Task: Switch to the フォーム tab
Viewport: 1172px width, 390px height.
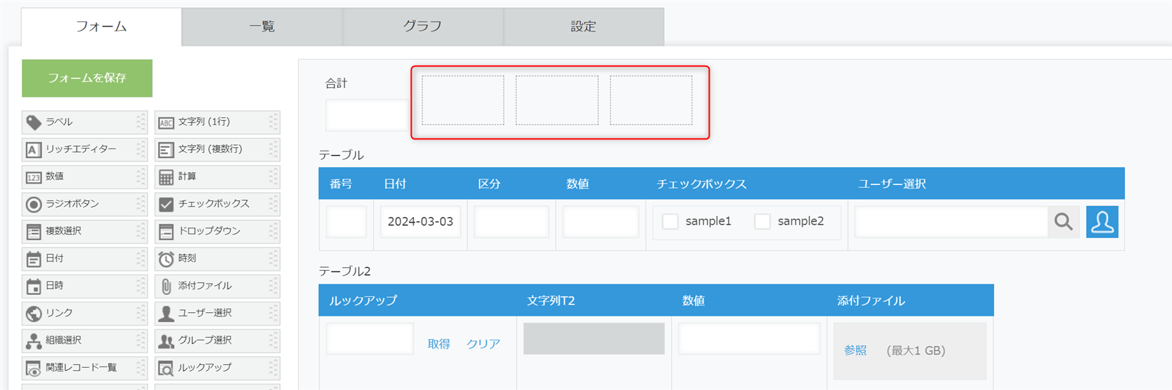Action: coord(101,26)
